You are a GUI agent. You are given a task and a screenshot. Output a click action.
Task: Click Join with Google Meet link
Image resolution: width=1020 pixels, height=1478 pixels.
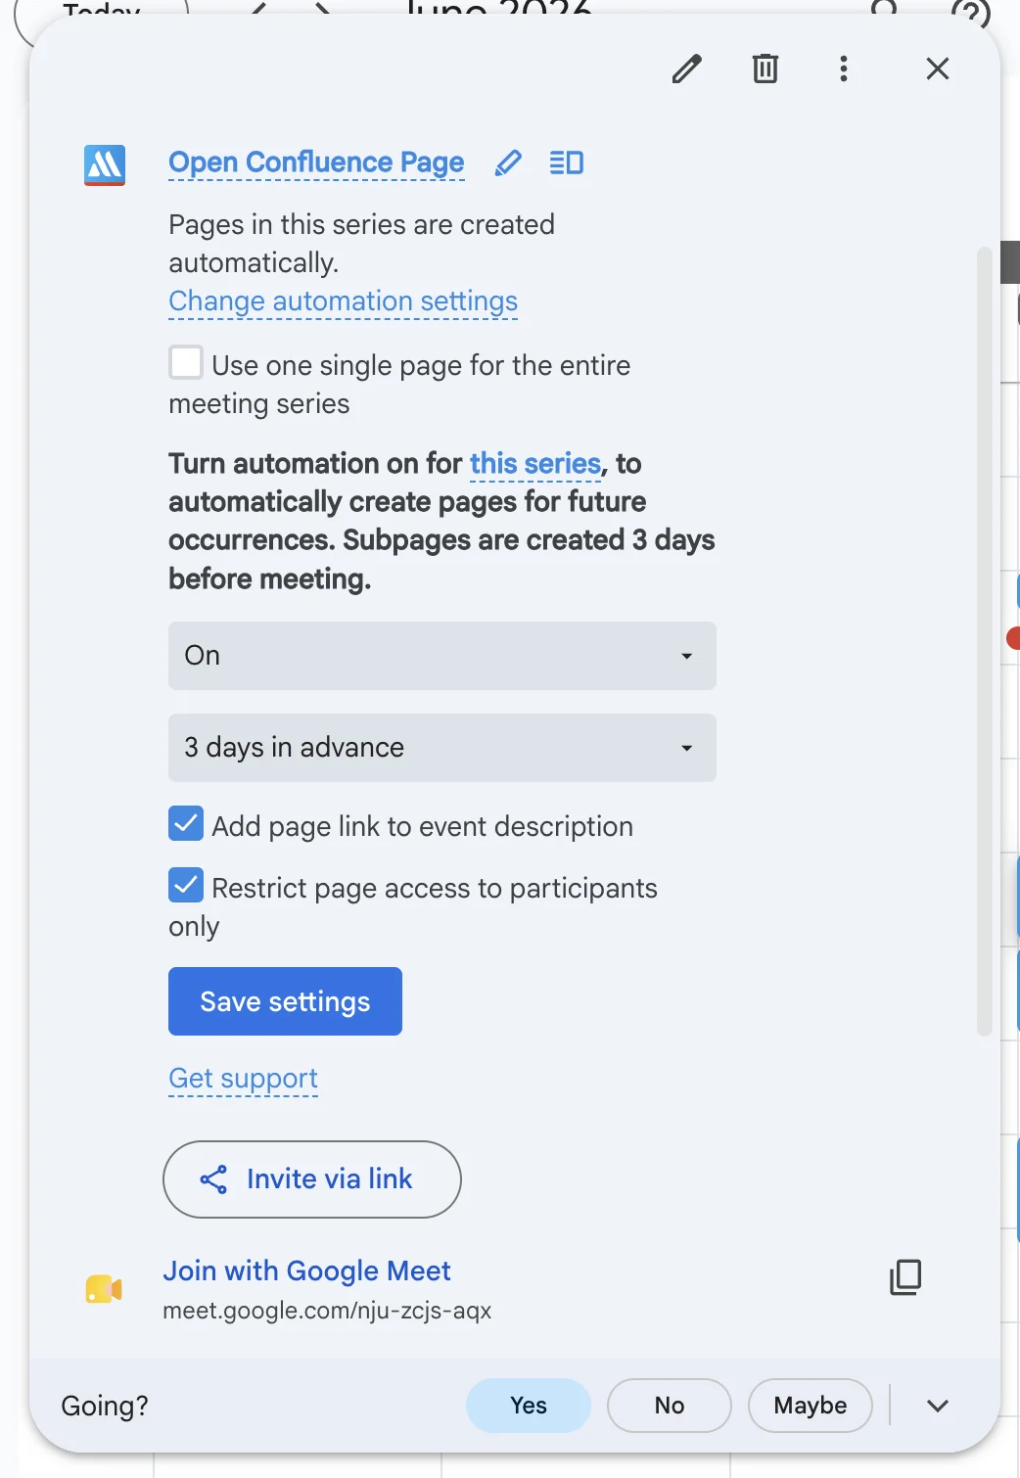point(306,1270)
